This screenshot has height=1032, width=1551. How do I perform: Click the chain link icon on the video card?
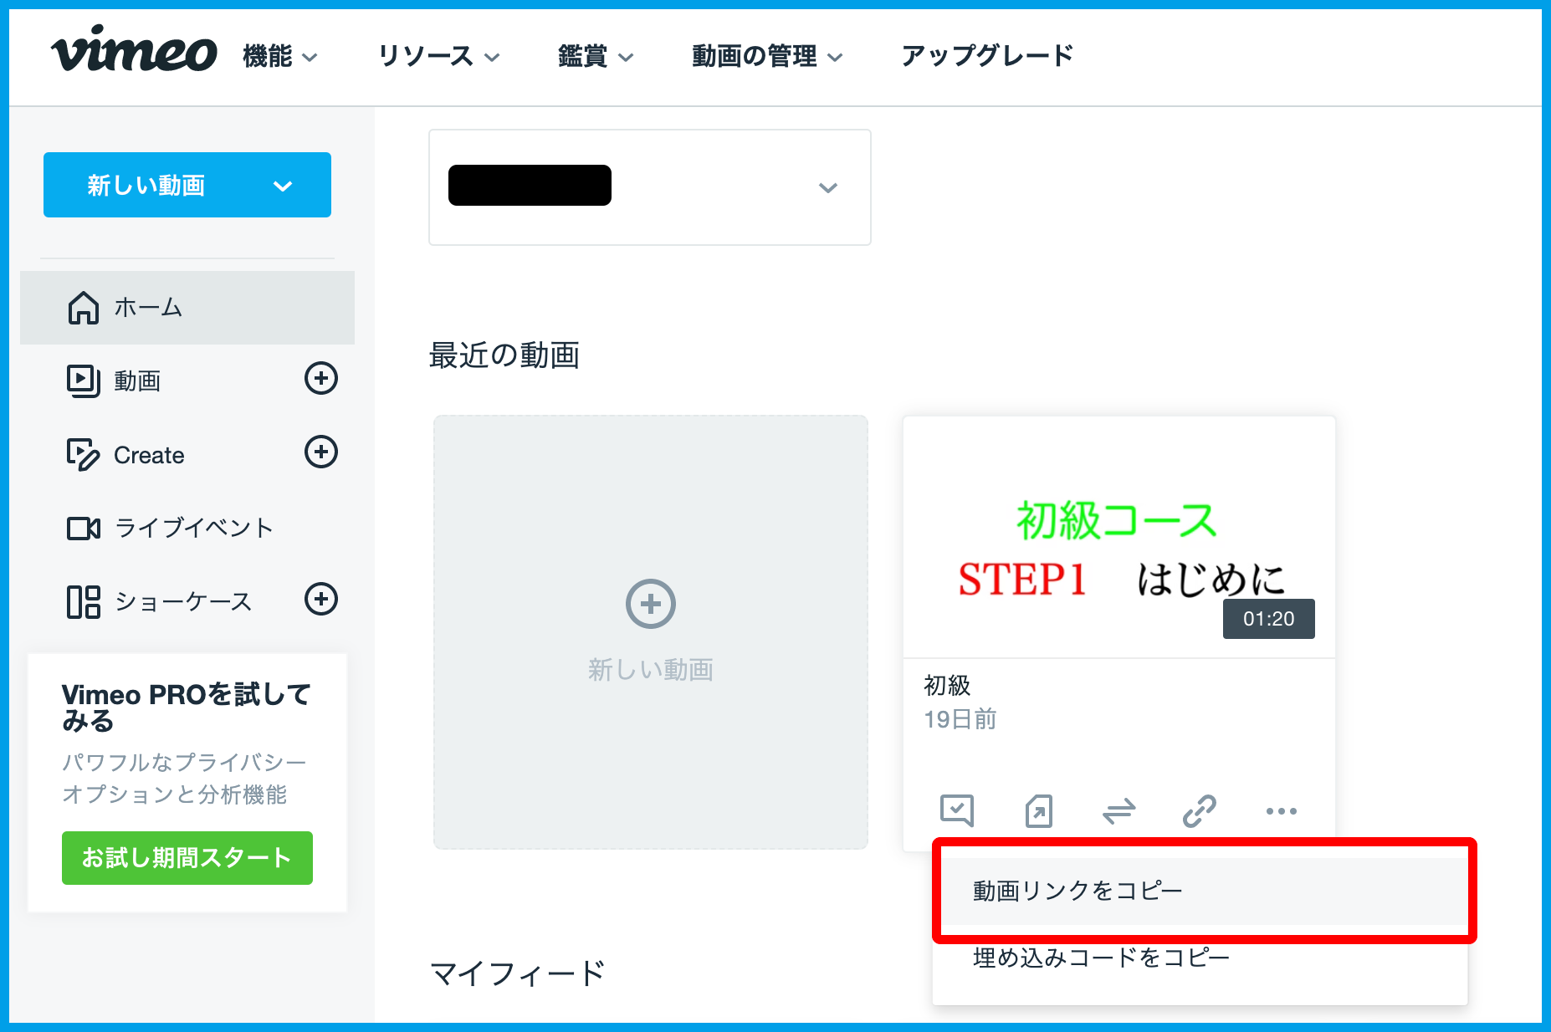coord(1199,810)
